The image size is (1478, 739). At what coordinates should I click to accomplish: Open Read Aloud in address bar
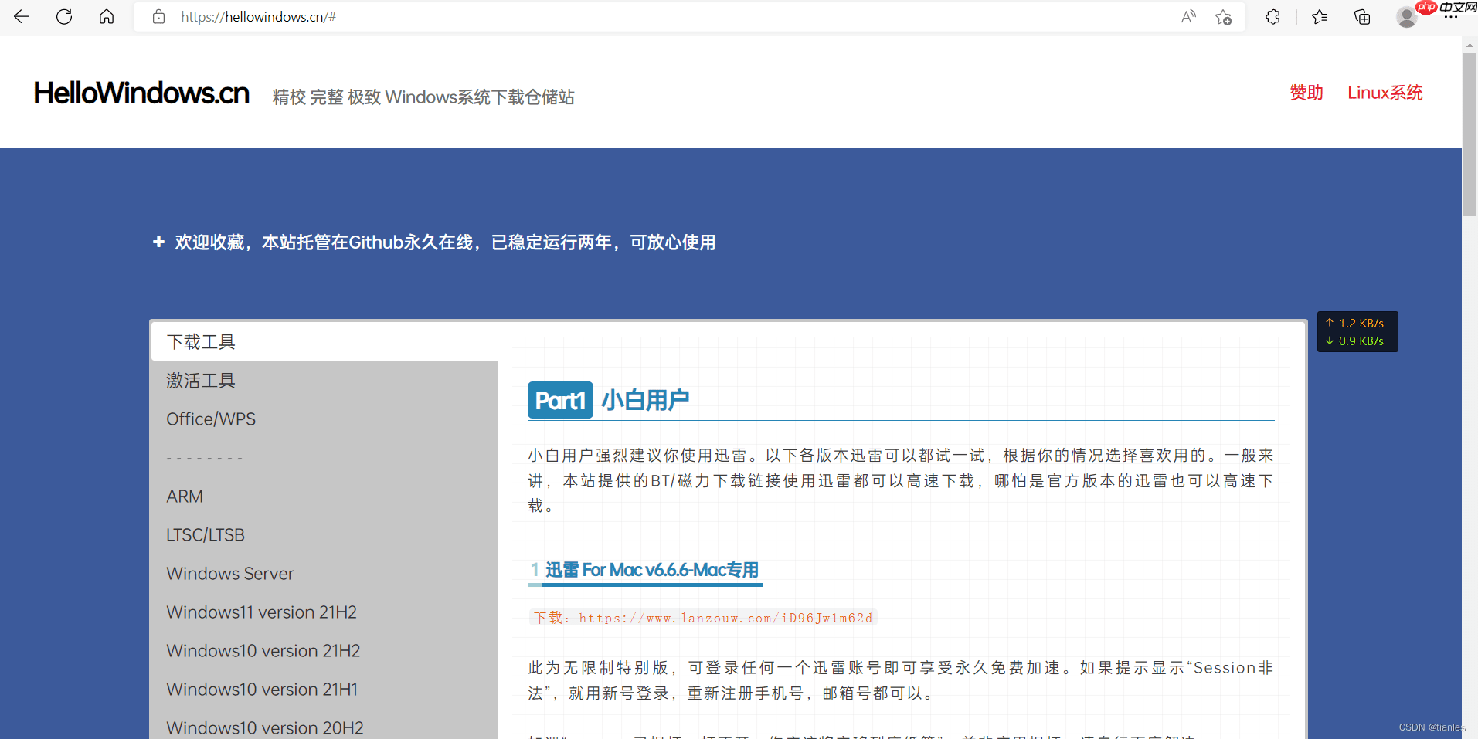(1188, 17)
